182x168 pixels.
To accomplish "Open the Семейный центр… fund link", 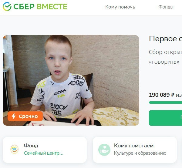I will click(x=43, y=153).
